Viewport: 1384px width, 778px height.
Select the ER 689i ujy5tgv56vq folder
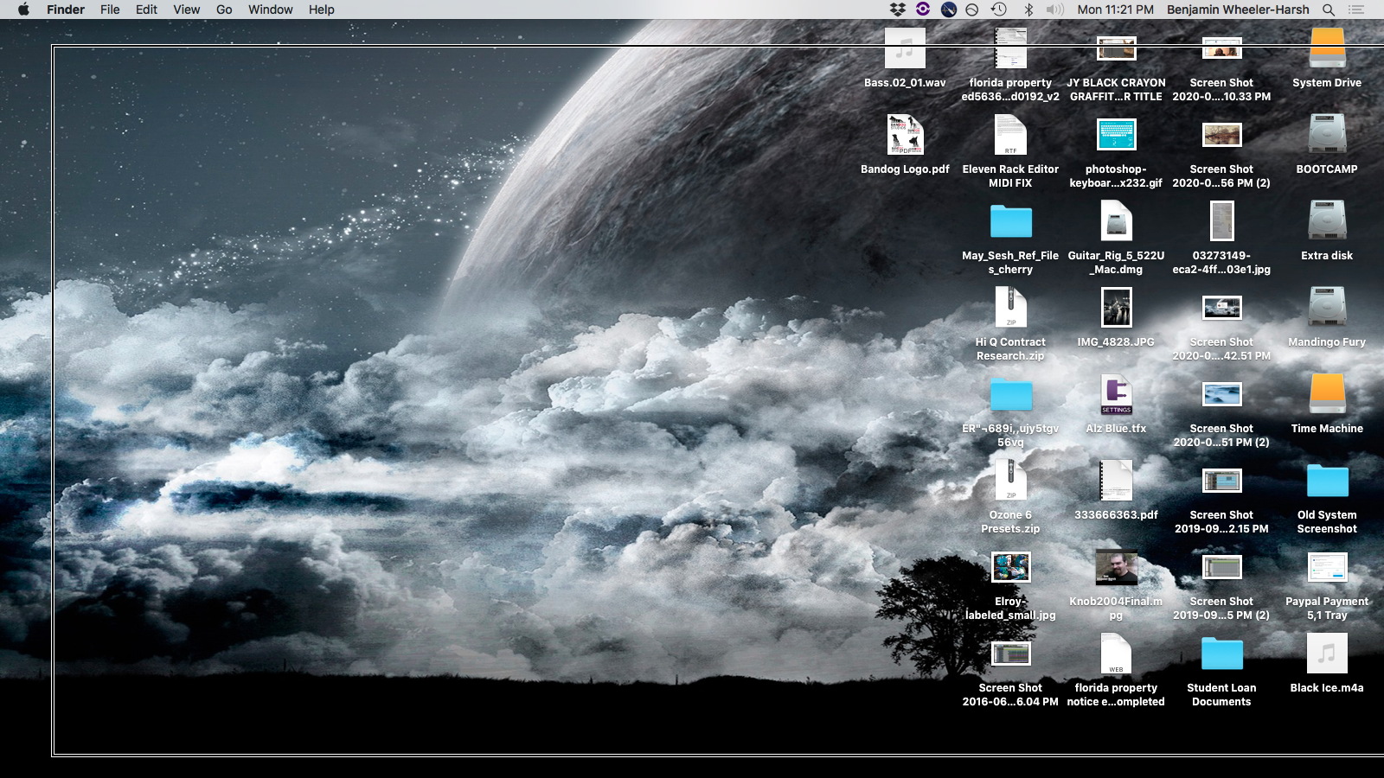1010,394
